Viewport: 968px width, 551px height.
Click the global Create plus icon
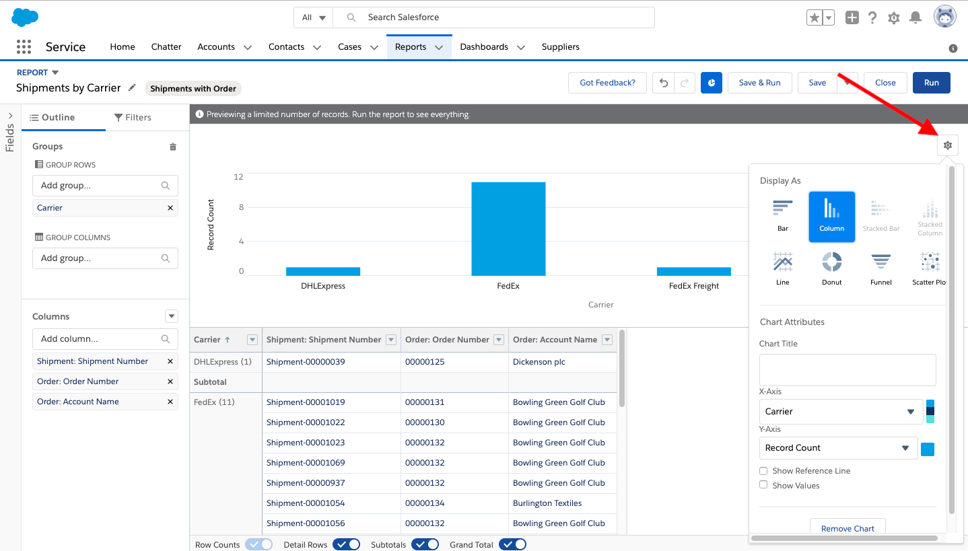(x=852, y=18)
